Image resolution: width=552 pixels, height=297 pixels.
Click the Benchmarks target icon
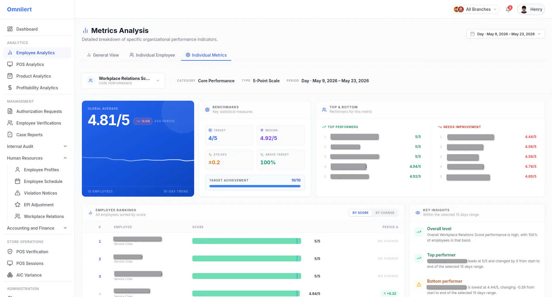coord(207,110)
